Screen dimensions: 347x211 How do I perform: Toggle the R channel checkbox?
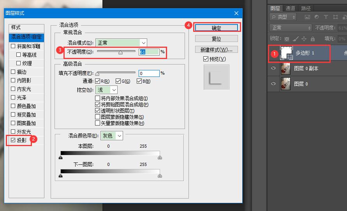pyautogui.click(x=98, y=81)
